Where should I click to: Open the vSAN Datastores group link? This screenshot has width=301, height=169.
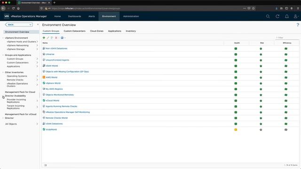54,124
